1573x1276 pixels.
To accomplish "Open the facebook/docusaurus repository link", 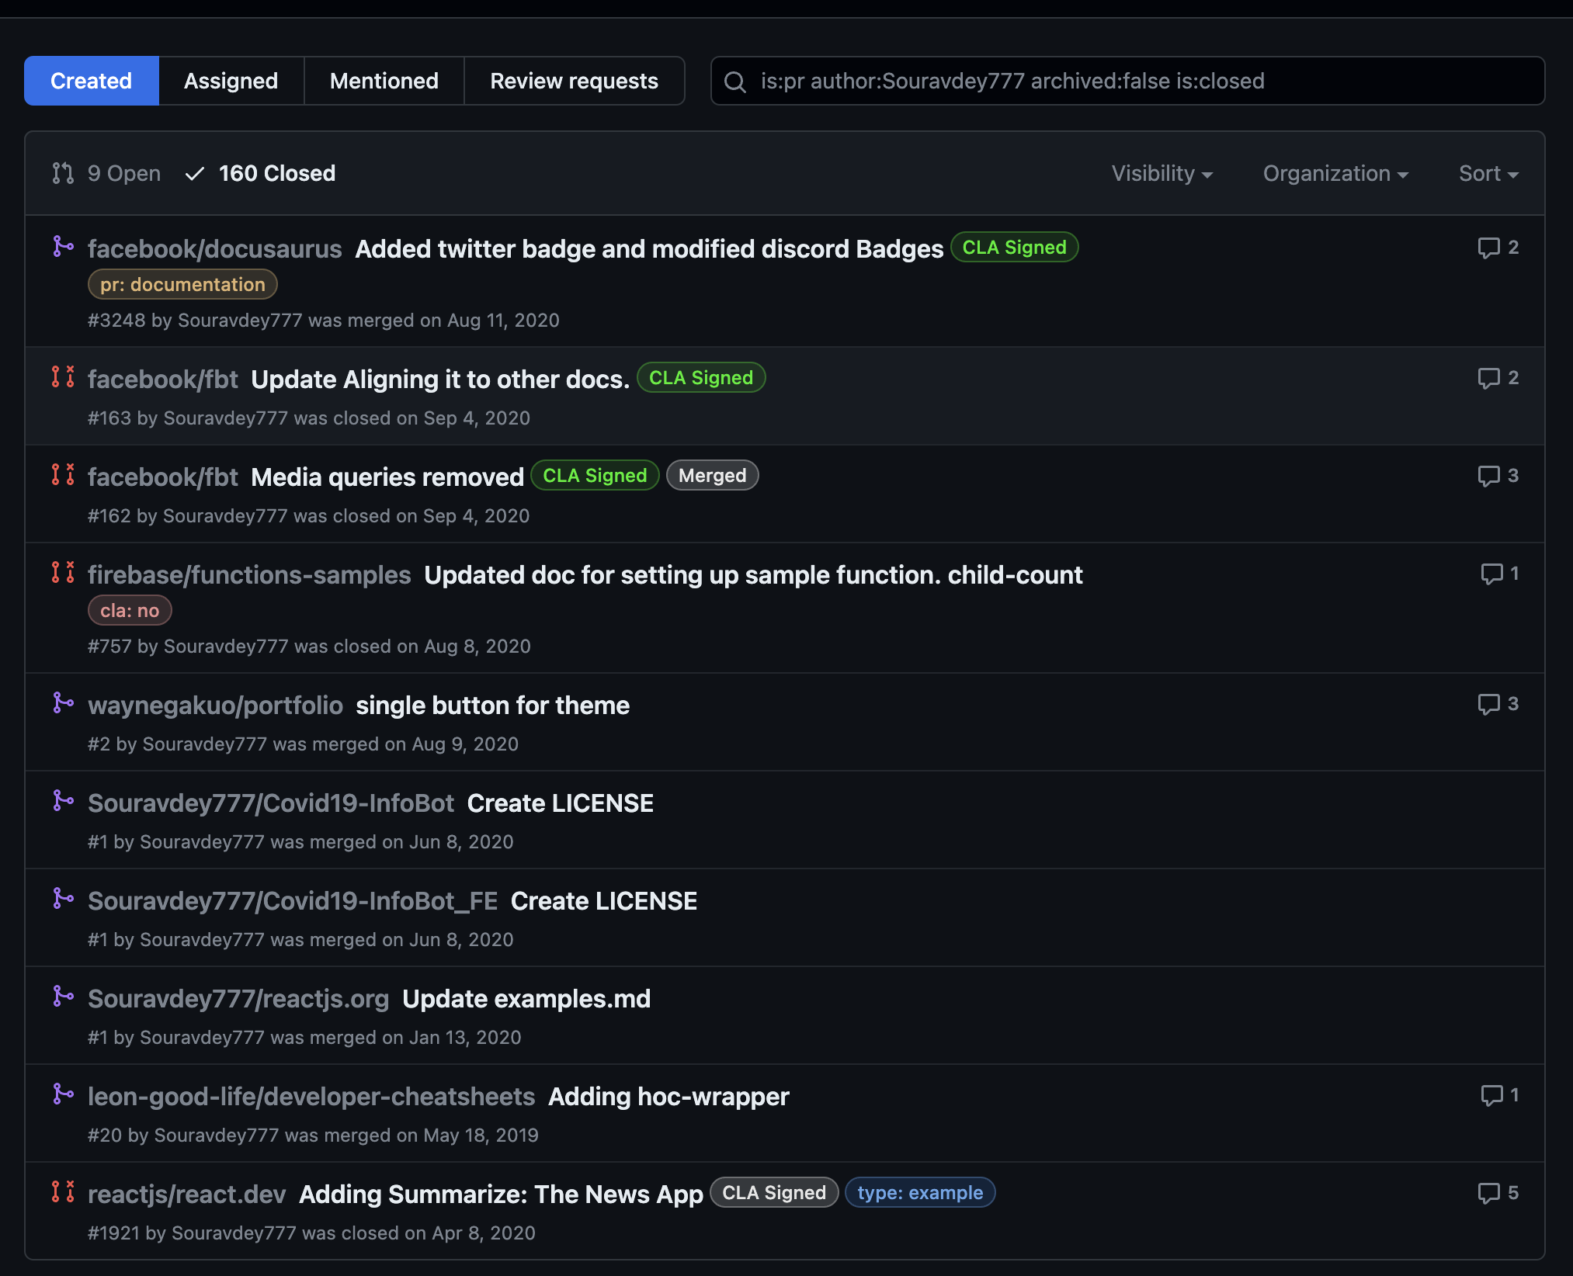I will pyautogui.click(x=215, y=248).
